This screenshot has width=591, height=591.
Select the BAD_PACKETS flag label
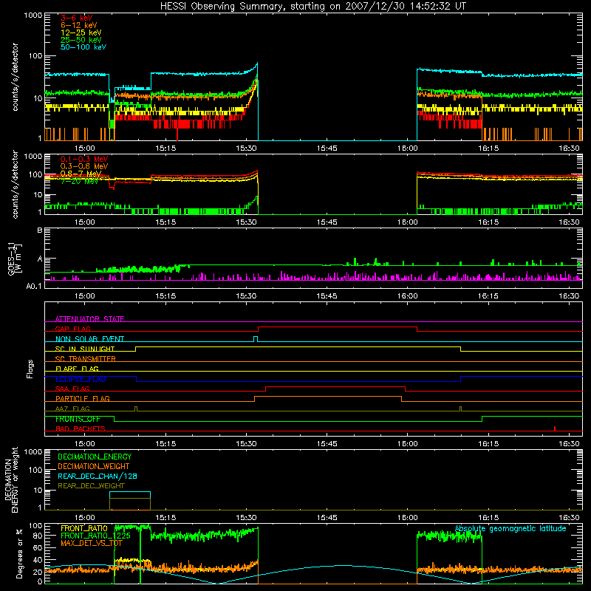81,428
